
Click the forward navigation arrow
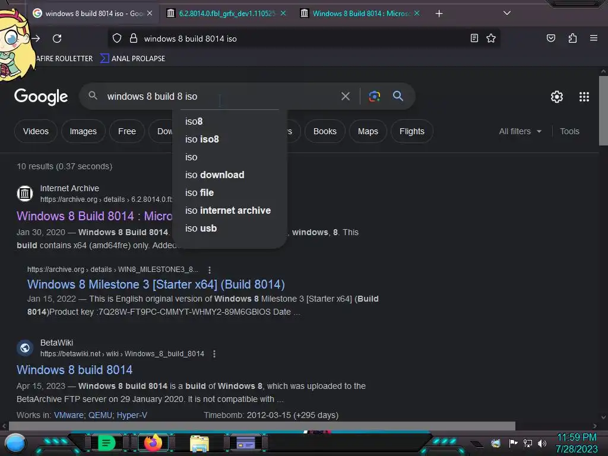(36, 39)
